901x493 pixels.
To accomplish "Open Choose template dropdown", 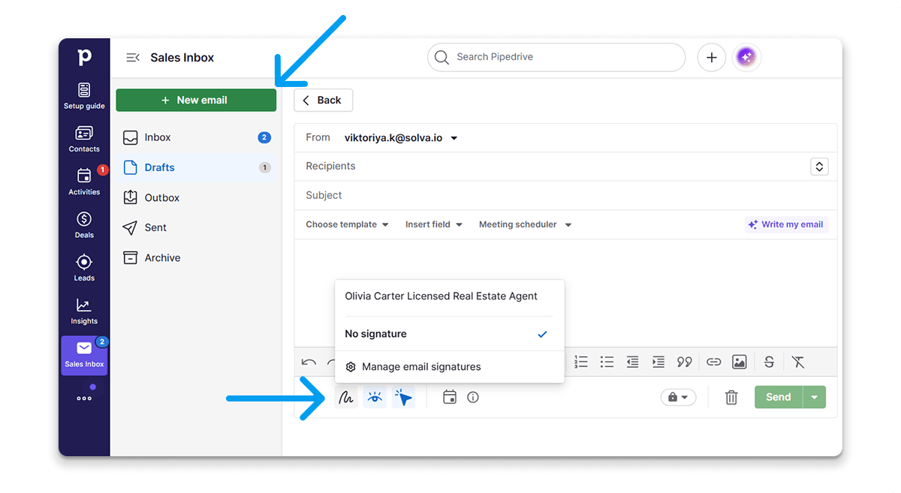I will 347,224.
